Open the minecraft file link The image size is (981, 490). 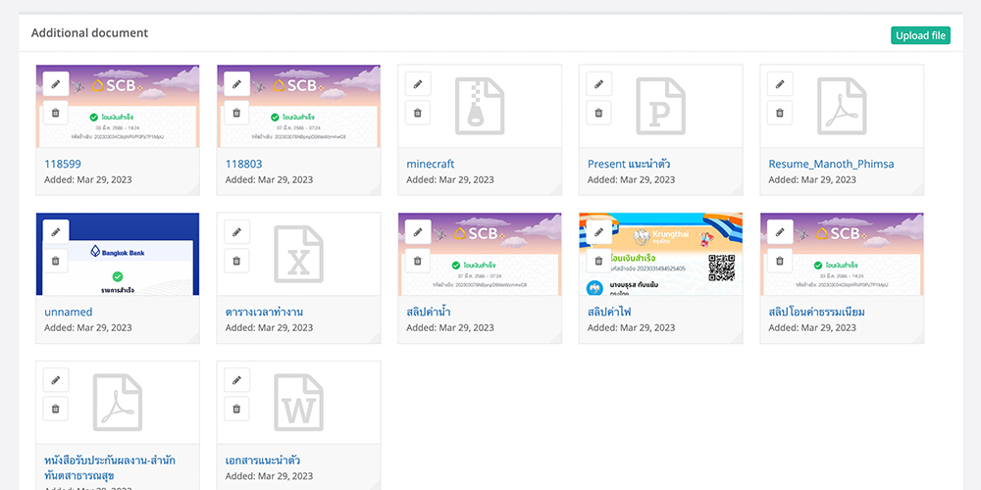[430, 165]
